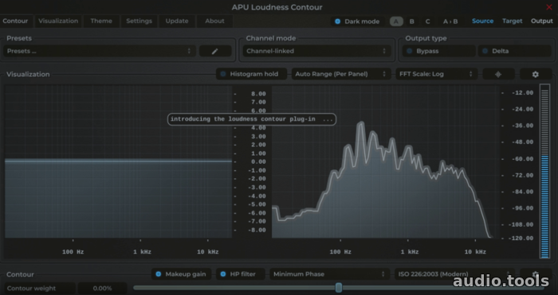Click the vertical level meter

(544, 171)
